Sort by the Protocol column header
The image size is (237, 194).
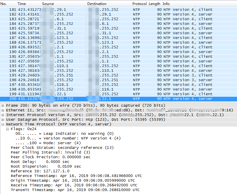(x=140, y=4)
